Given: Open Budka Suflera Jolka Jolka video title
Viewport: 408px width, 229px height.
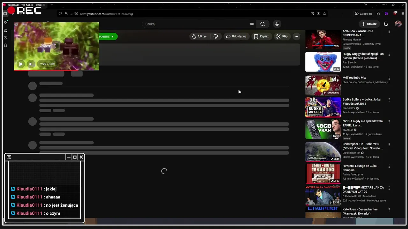Looking at the screenshot, I should pyautogui.click(x=361, y=101).
